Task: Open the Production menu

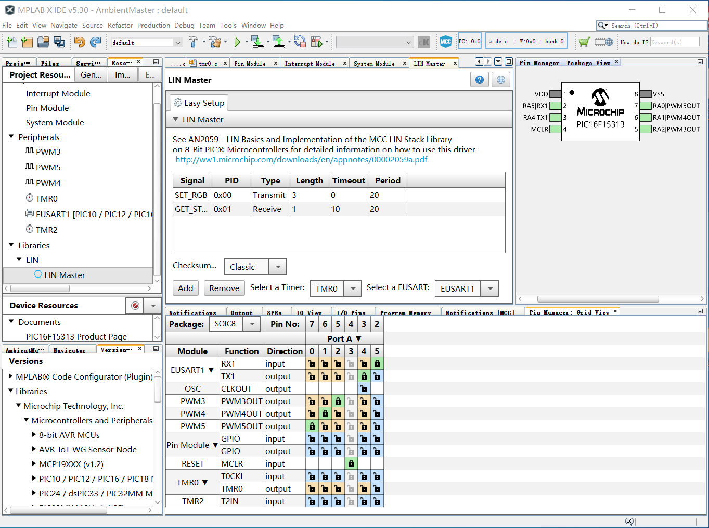Action: [x=153, y=25]
